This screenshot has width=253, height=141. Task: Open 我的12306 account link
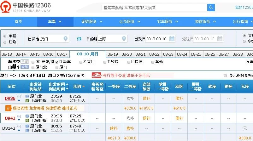[x=244, y=8]
